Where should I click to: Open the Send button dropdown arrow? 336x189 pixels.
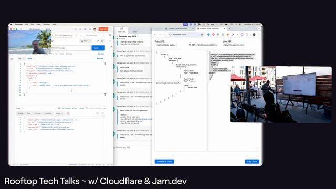pos(103,48)
